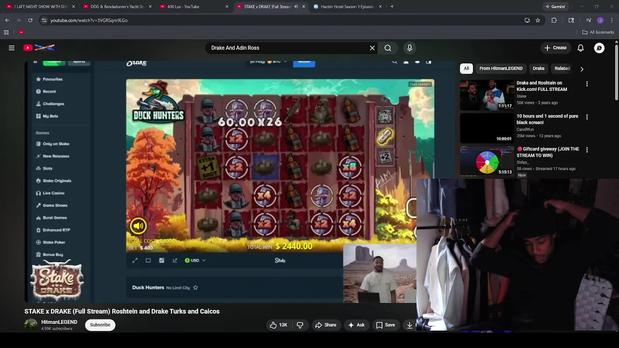Open options menu for Giftcard giveaway video

[587, 150]
